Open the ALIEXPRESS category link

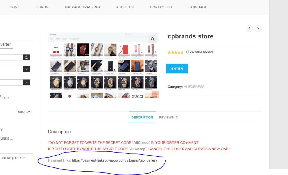[x=194, y=87]
